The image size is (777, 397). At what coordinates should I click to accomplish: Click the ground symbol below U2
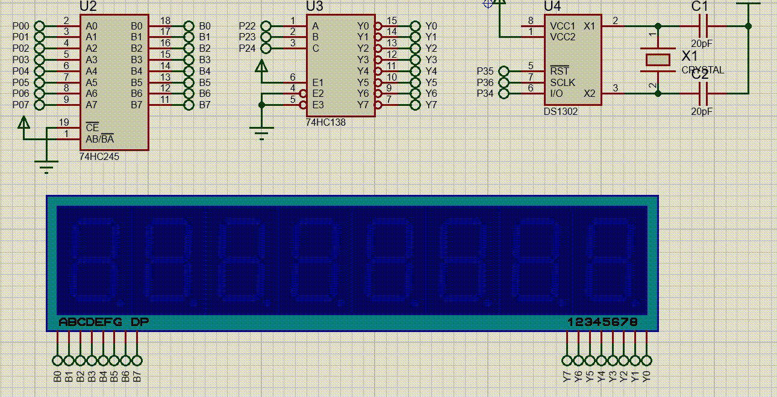point(46,166)
